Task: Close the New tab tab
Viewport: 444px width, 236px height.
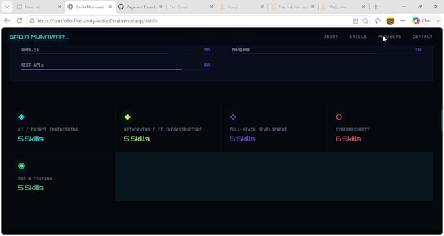Action: tap(59, 7)
